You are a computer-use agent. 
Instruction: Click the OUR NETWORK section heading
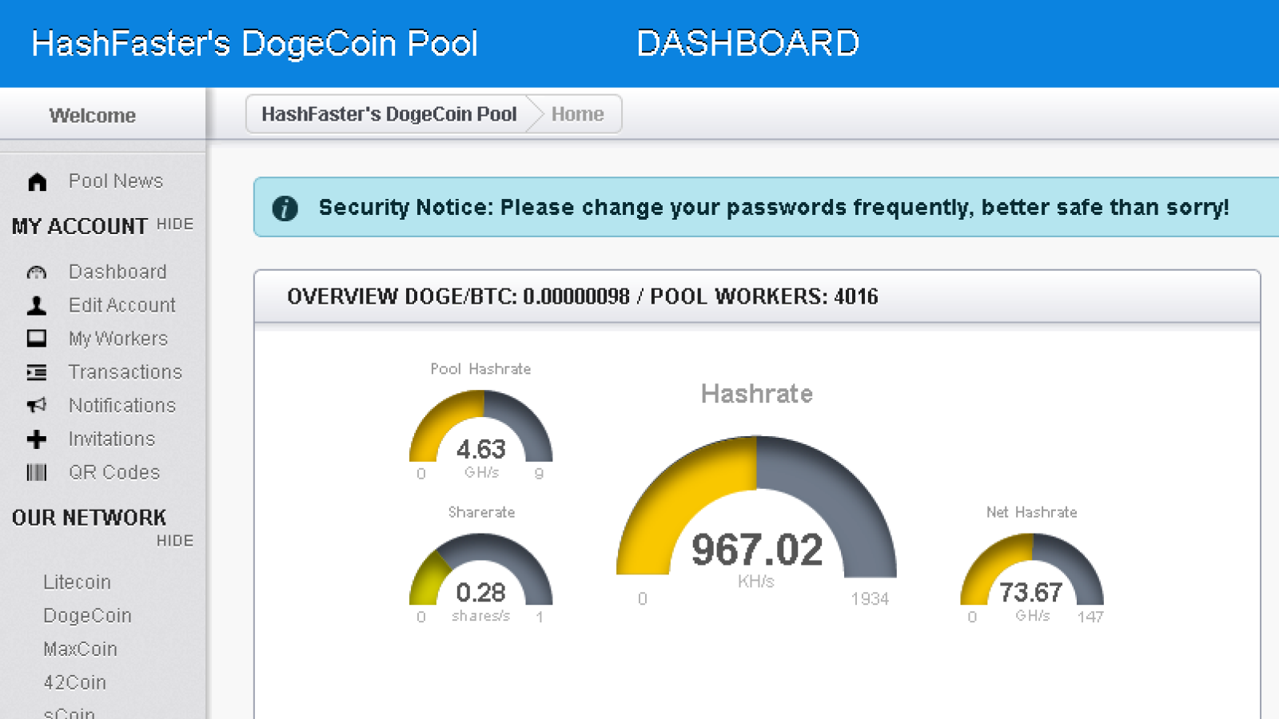(x=89, y=518)
